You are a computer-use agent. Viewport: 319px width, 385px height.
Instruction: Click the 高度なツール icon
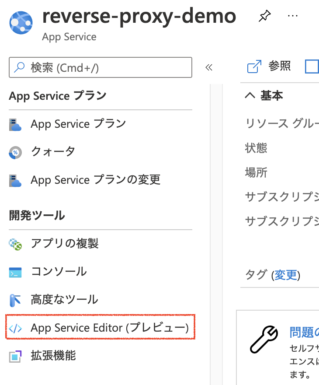point(15,300)
